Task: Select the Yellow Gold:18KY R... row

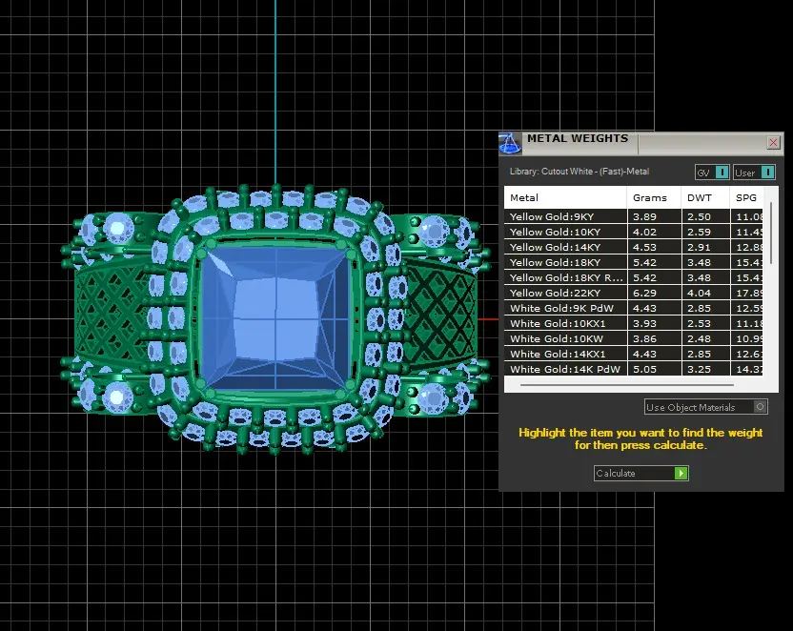Action: coord(633,277)
